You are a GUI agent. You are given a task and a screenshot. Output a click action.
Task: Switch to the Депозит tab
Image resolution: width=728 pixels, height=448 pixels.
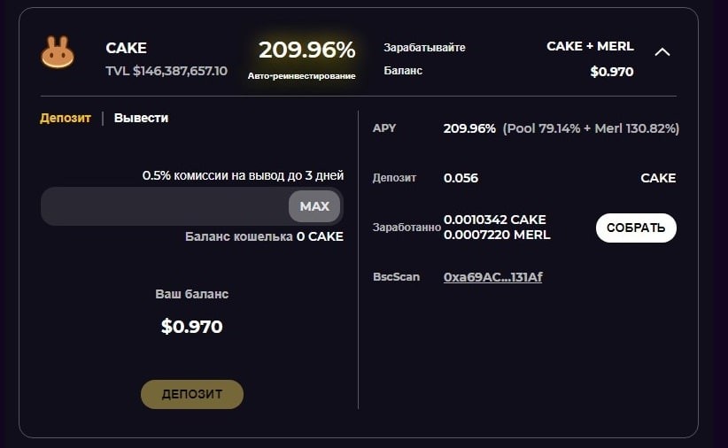pyautogui.click(x=66, y=118)
